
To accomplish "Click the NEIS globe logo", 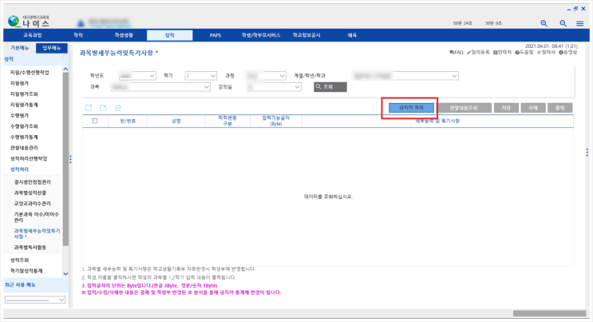I will coord(14,22).
